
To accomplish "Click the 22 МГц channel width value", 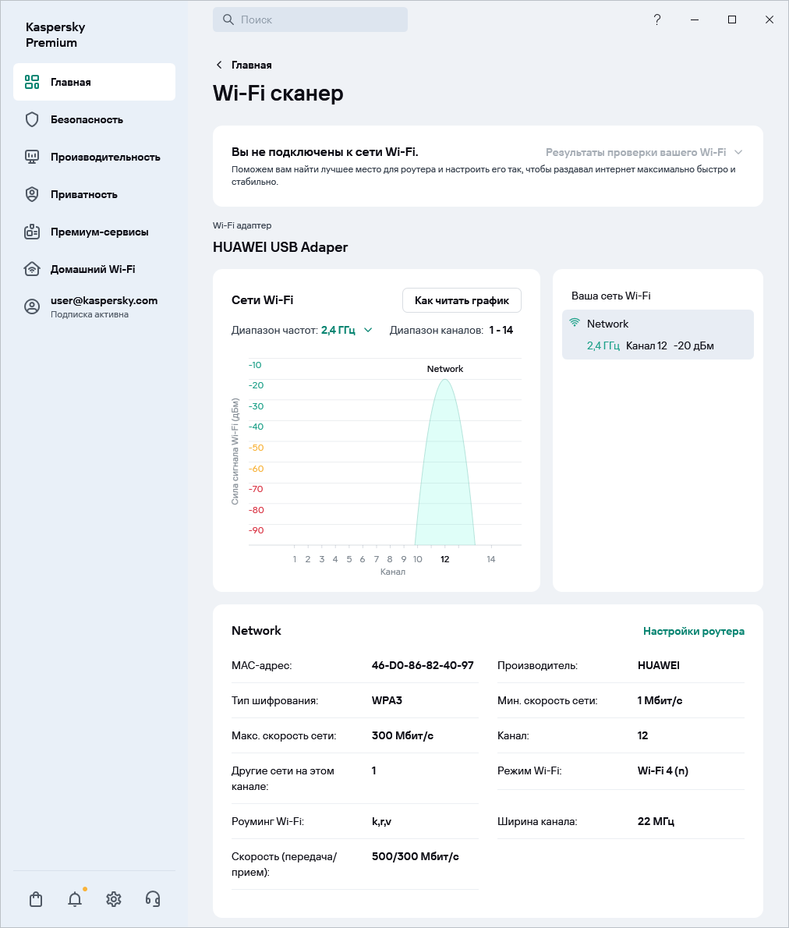I will 656,821.
